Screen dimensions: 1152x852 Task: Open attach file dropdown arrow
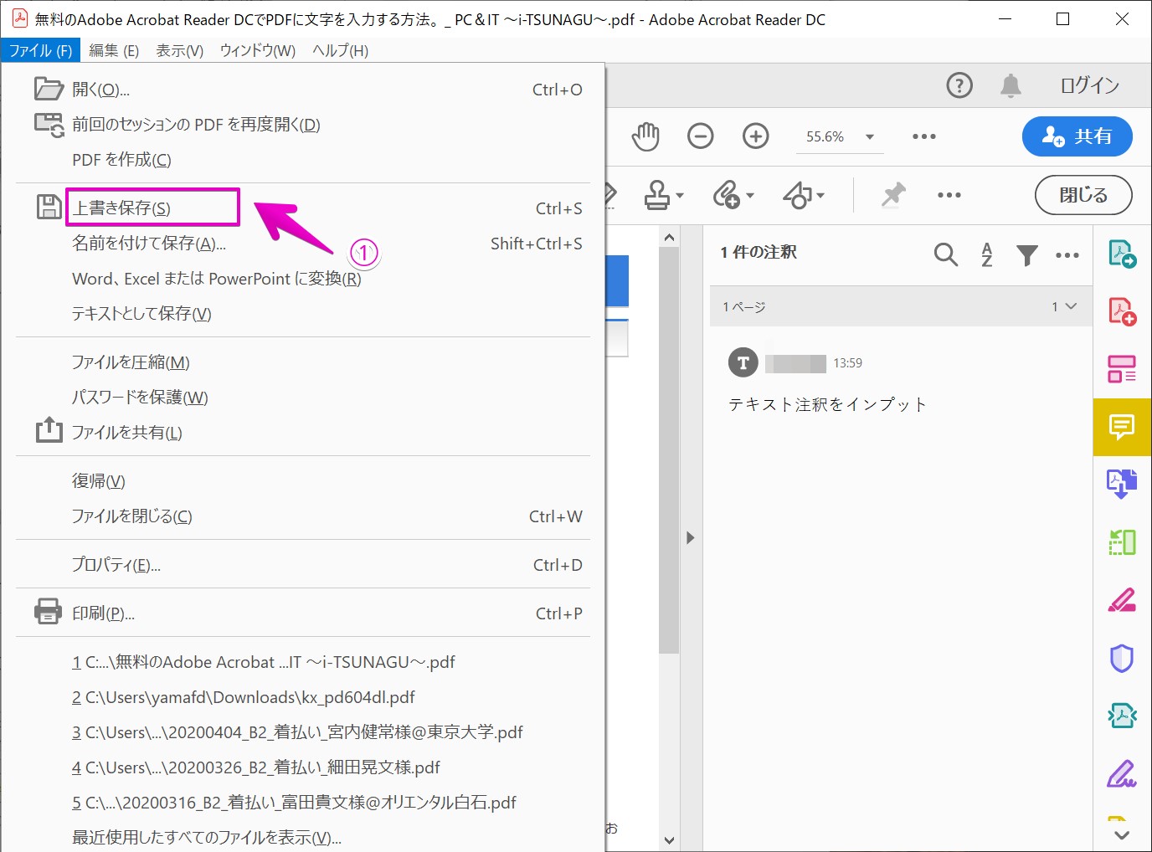tap(750, 196)
